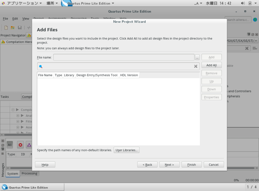Float the IP Catalog panel

pyautogui.click(x=253, y=35)
